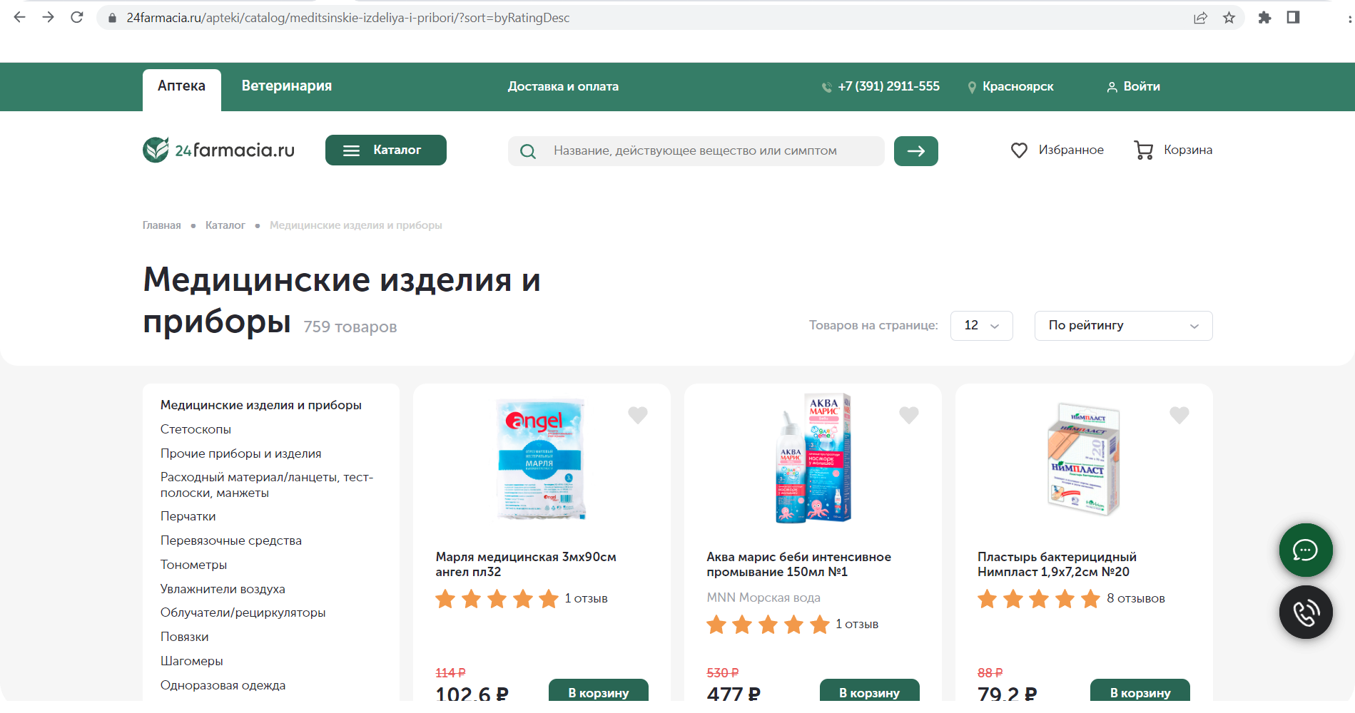
Task: Open Доставка и оплата menu item
Action: point(563,86)
